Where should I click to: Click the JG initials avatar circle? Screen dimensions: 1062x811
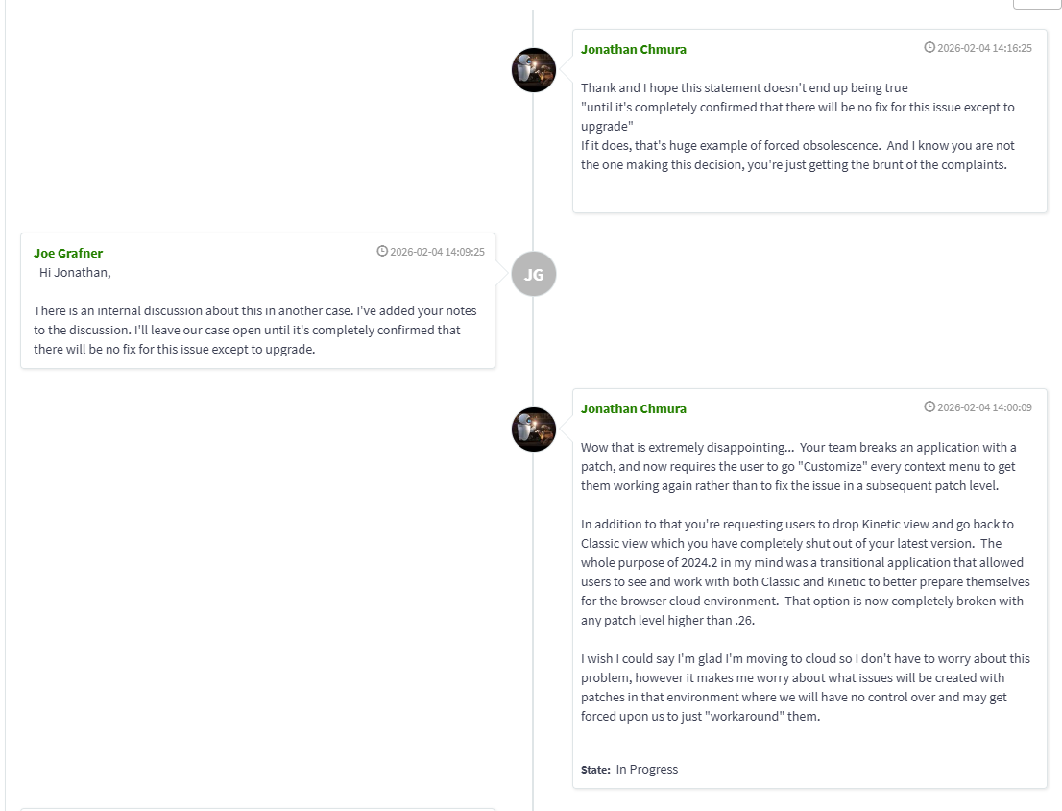pyautogui.click(x=534, y=274)
